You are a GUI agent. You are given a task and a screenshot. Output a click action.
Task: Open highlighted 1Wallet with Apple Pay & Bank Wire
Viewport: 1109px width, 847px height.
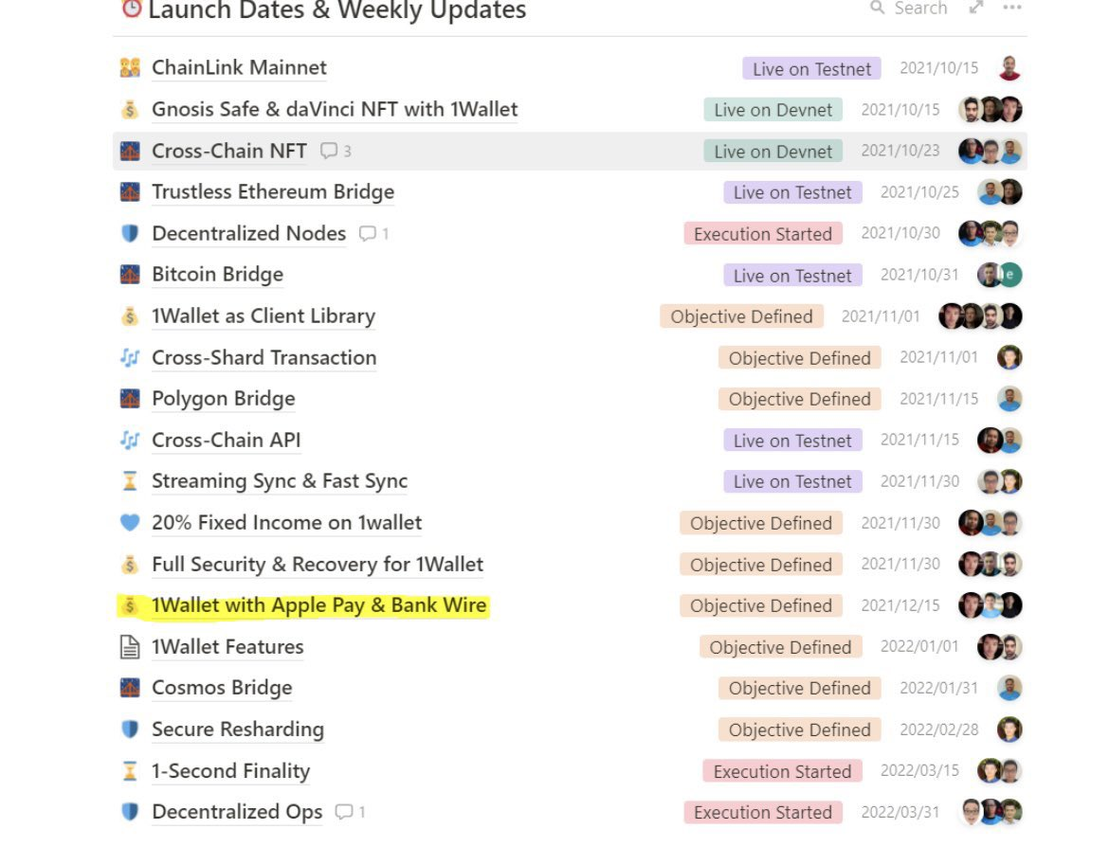pos(318,605)
